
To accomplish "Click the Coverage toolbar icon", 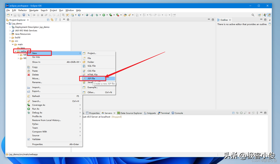I will (x=111, y=15).
